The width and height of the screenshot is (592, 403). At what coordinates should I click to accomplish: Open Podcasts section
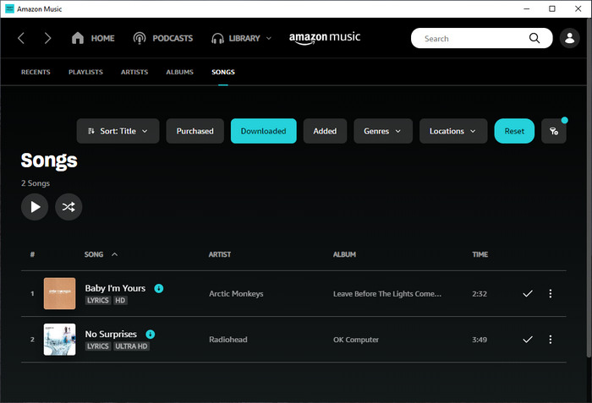point(163,38)
